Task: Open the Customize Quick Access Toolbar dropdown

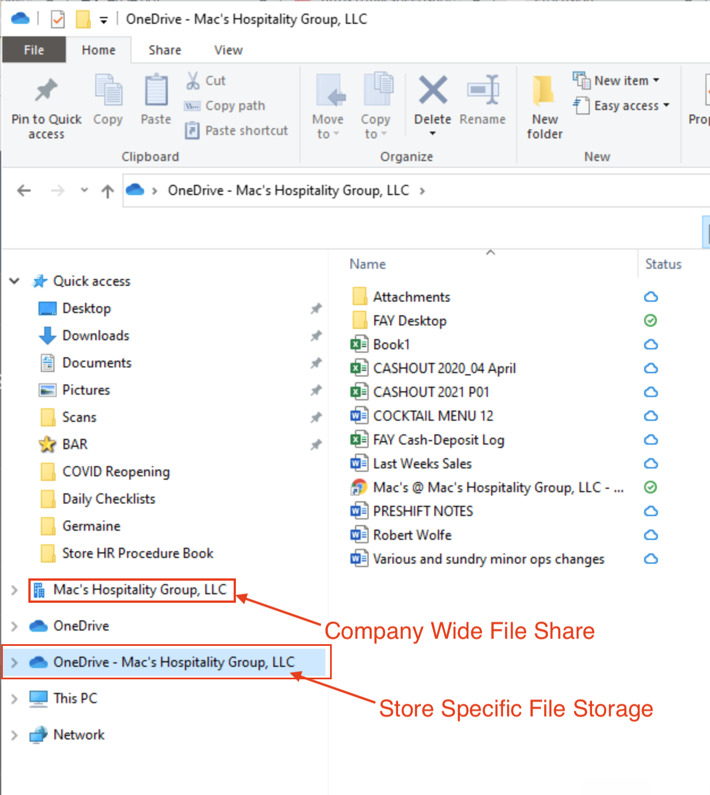Action: coord(104,20)
